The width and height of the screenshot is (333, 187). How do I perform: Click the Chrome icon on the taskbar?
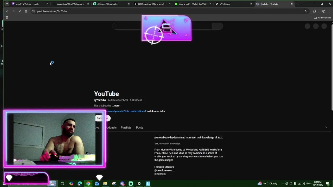tap(88, 184)
